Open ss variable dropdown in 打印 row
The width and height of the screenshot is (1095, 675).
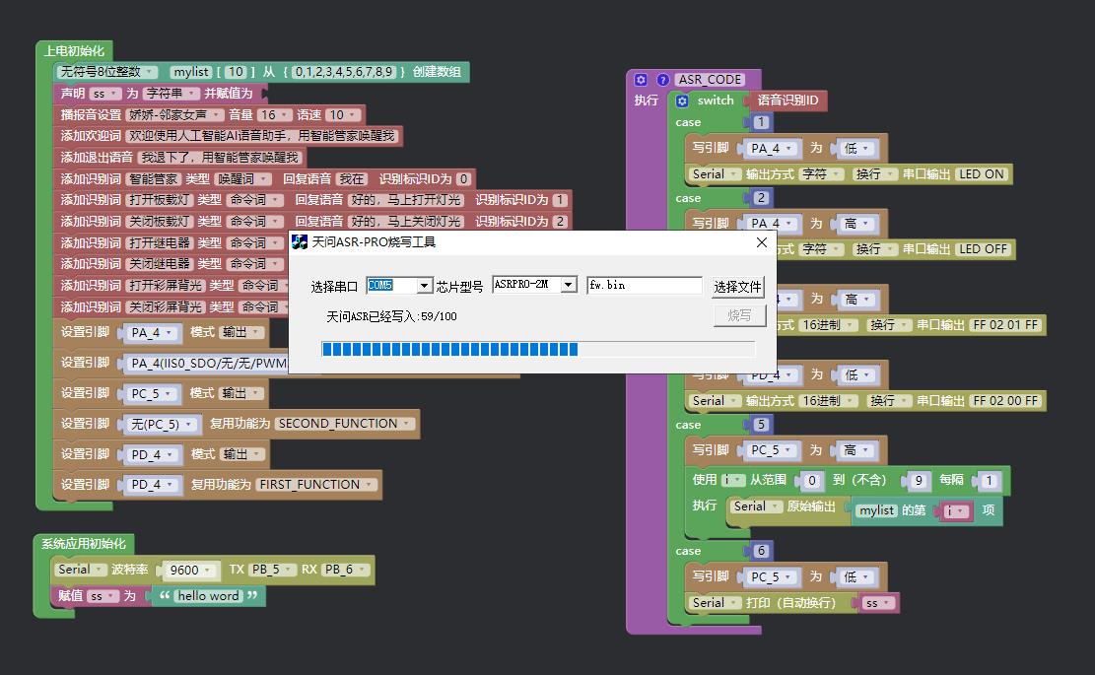point(876,603)
